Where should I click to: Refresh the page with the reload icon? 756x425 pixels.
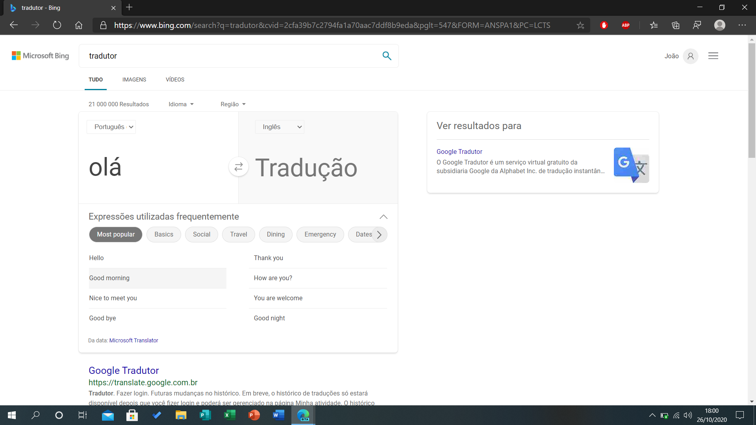click(x=57, y=26)
